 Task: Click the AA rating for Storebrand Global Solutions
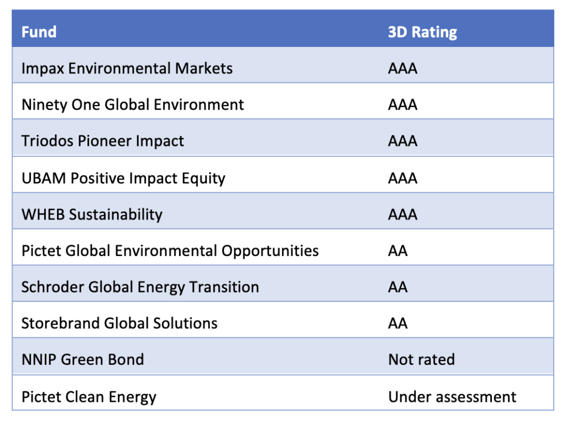coord(398,323)
